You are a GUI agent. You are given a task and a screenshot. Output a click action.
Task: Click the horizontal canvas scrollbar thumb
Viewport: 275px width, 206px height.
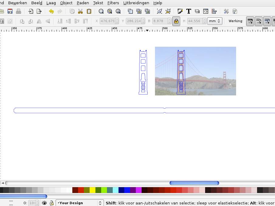pos(194,183)
